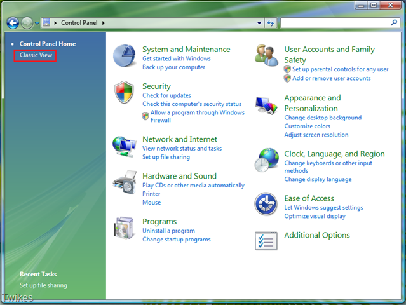This screenshot has width=406, height=305.
Task: Click the Back arrow button
Action: (x=13, y=23)
